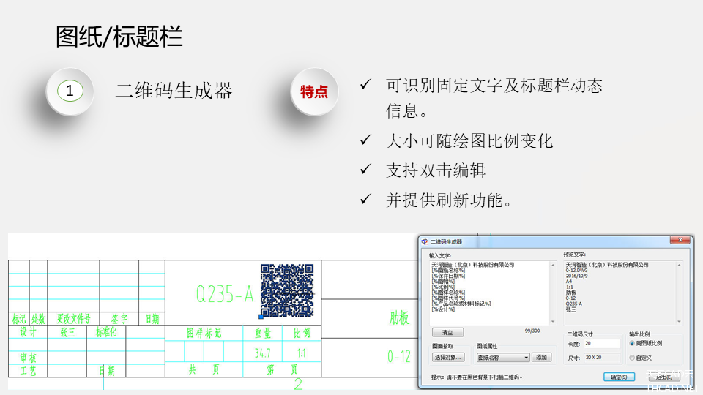Click the 二维码生成器 dialog title icon
This screenshot has width=703, height=395.
click(x=424, y=242)
